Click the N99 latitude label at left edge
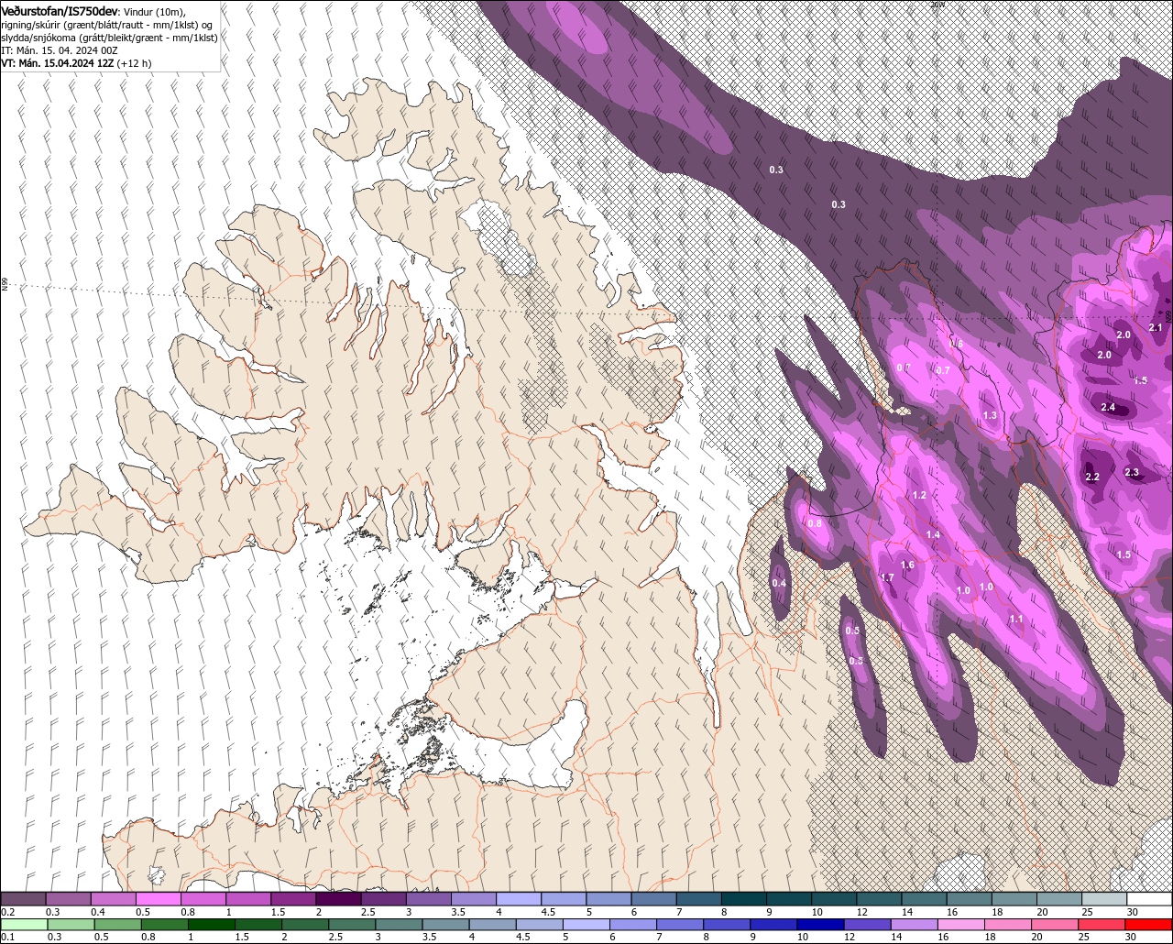Image resolution: width=1173 pixels, height=944 pixels. tap(5, 285)
